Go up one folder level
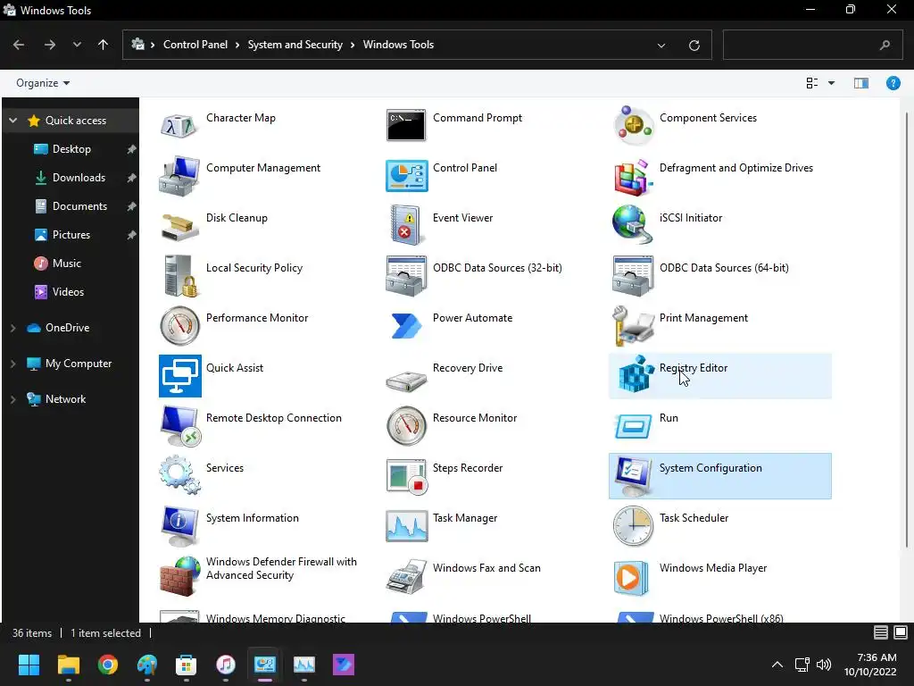914x686 pixels. 104,45
